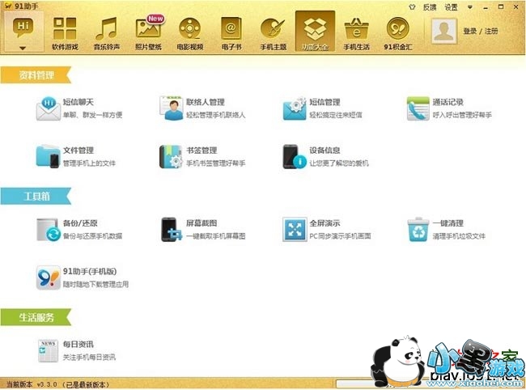Open 照片壁纸 section
Screen dimensions: 526x390
click(x=148, y=33)
